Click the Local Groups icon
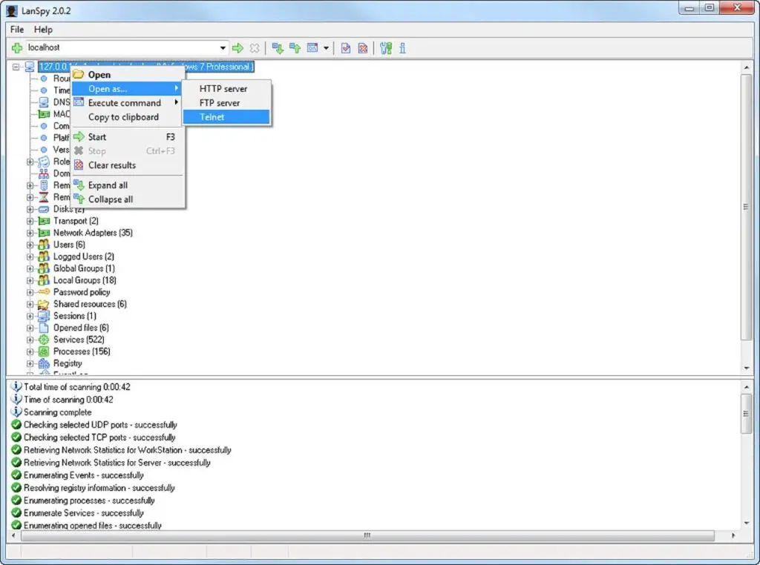This screenshot has height=565, width=760. click(44, 280)
